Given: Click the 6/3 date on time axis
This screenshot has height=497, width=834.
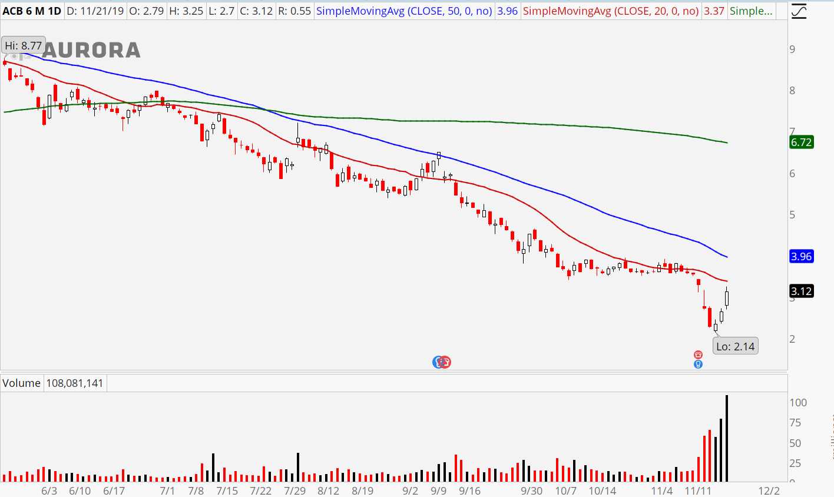Looking at the screenshot, I should pyautogui.click(x=49, y=491).
